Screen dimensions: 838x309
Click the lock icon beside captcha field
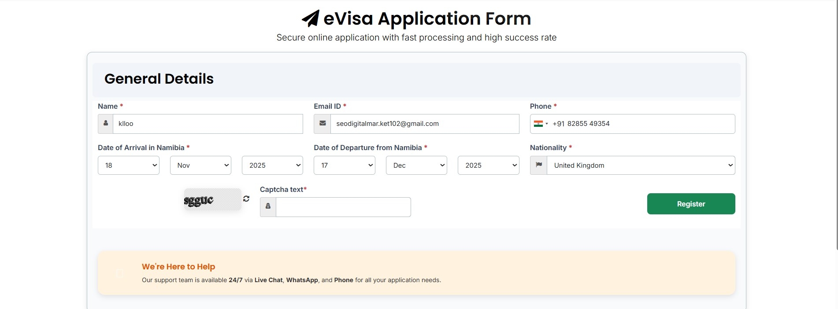268,206
